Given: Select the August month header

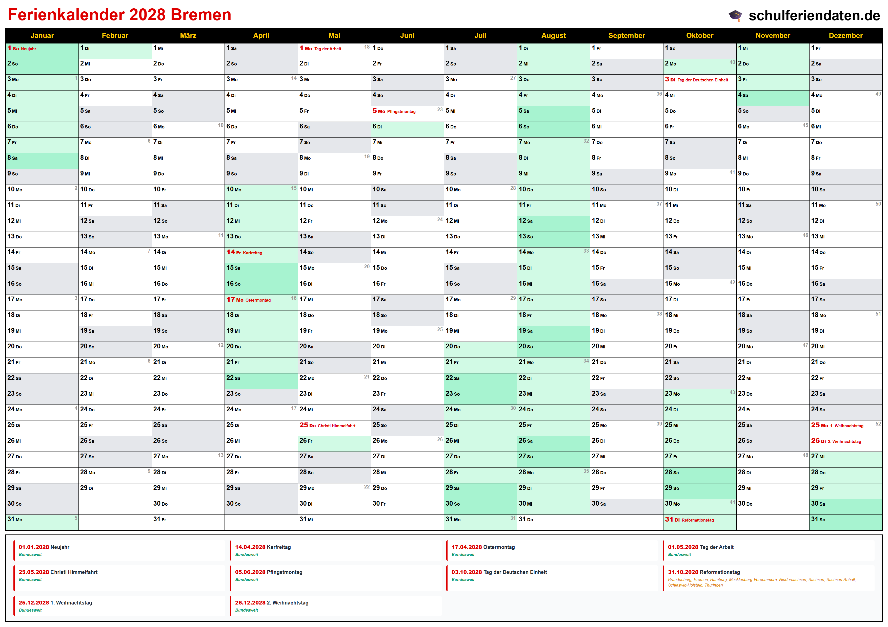Looking at the screenshot, I should pos(553,36).
